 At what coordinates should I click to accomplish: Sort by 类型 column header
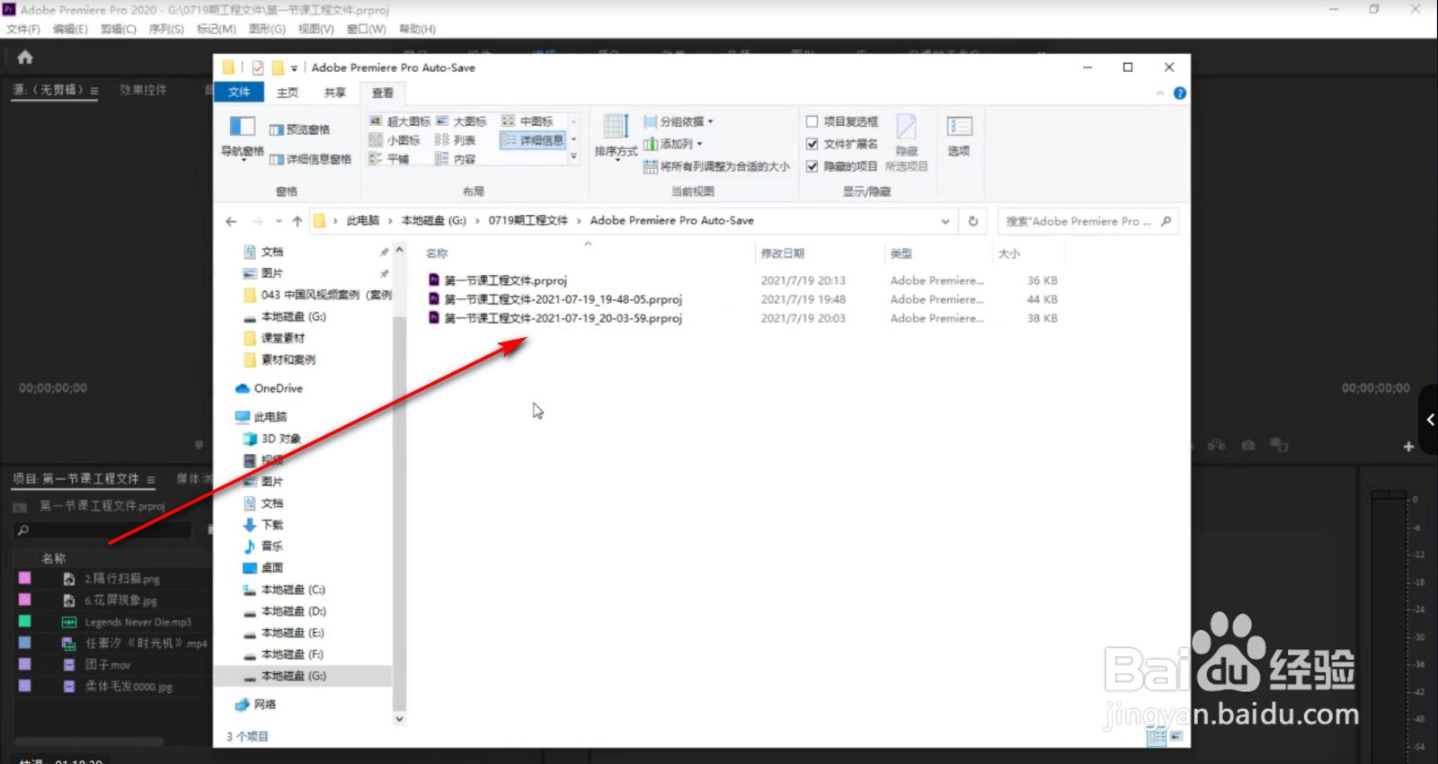tap(901, 253)
